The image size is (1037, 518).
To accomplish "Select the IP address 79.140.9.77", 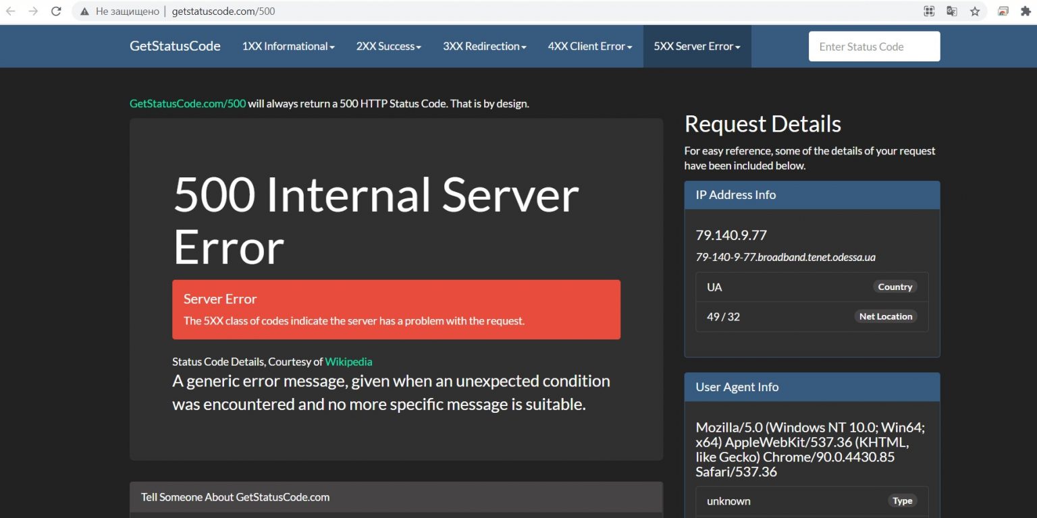I will 731,235.
